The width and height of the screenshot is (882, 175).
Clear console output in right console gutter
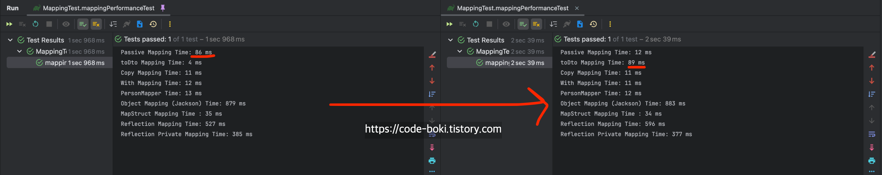[872, 54]
